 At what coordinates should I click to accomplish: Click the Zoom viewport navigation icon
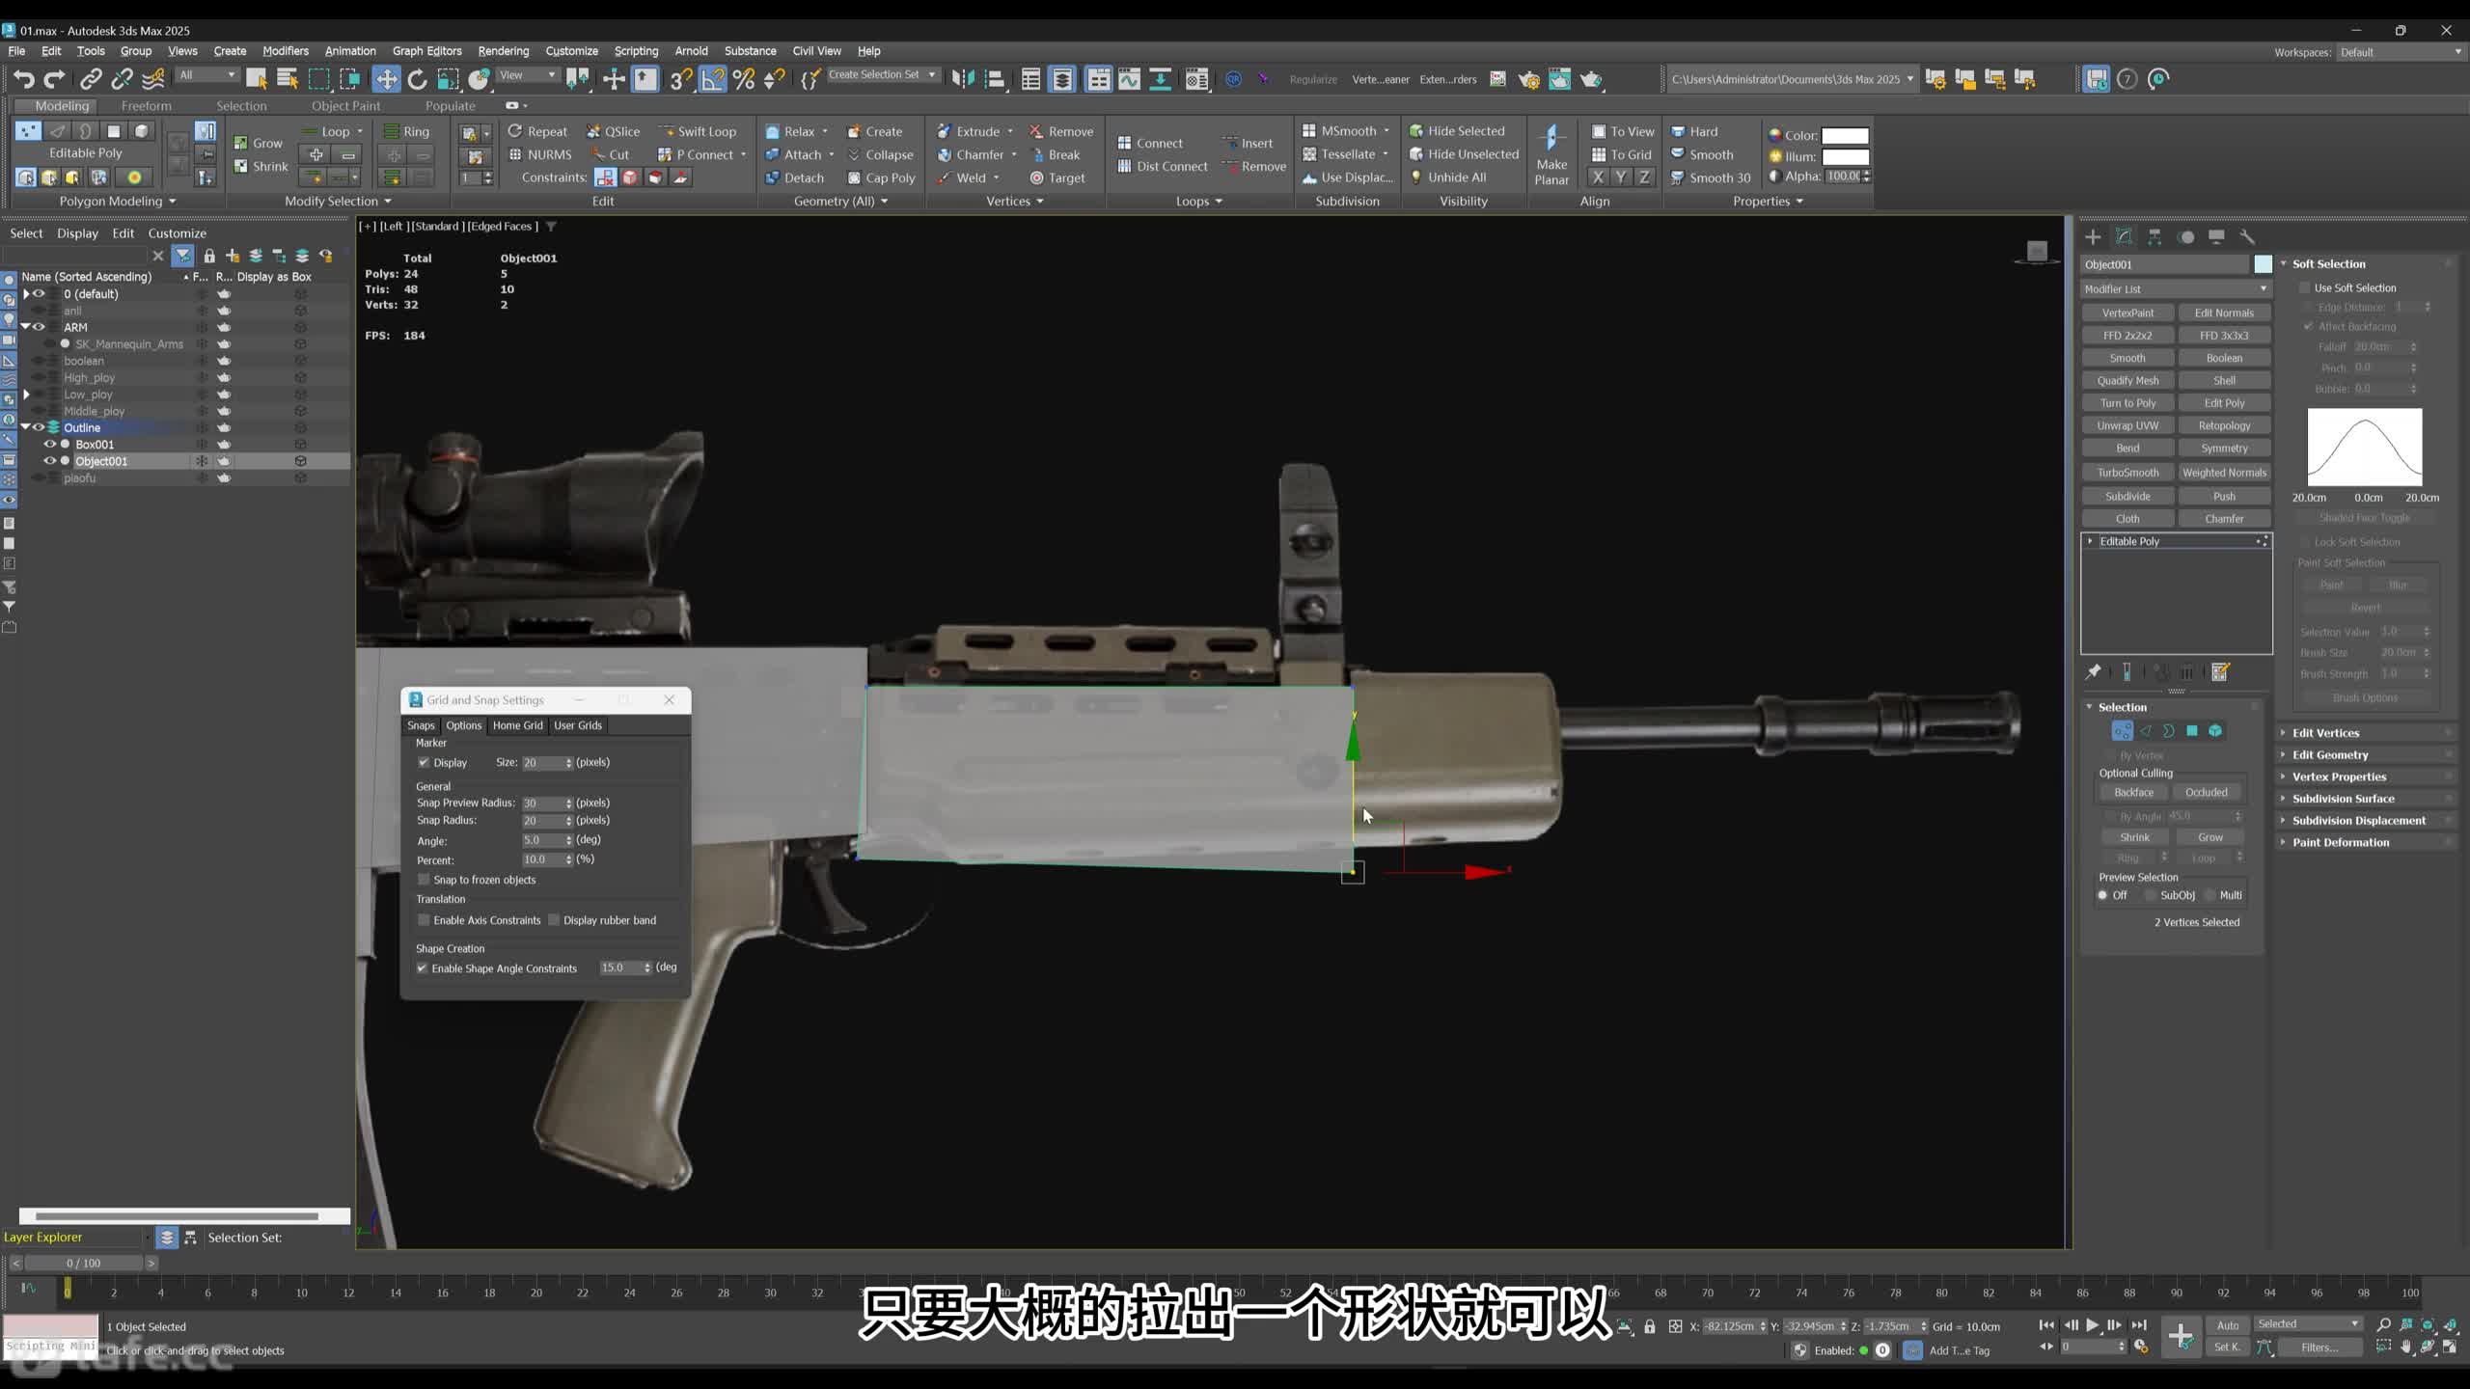[2383, 1324]
